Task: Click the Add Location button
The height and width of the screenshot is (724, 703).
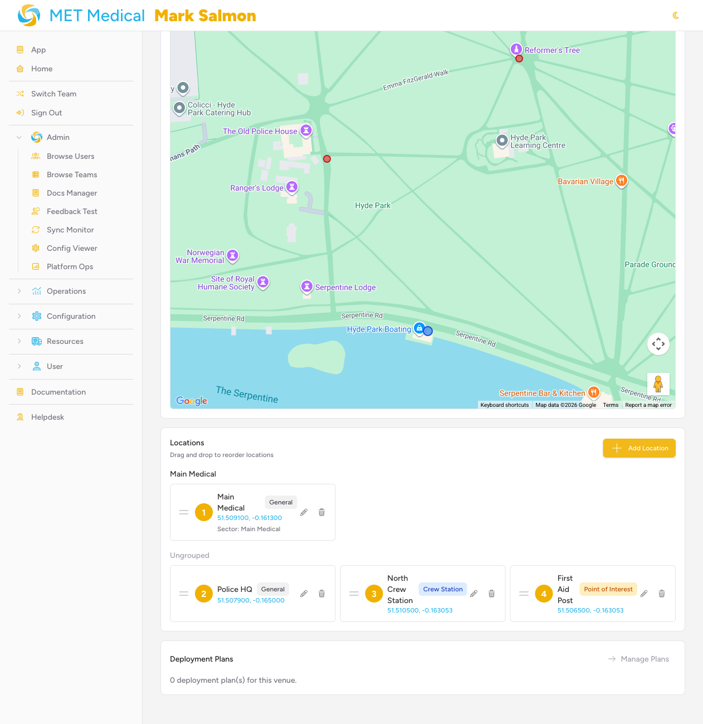Action: pos(639,448)
